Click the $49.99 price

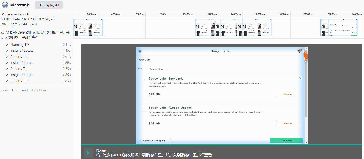tap(154, 124)
